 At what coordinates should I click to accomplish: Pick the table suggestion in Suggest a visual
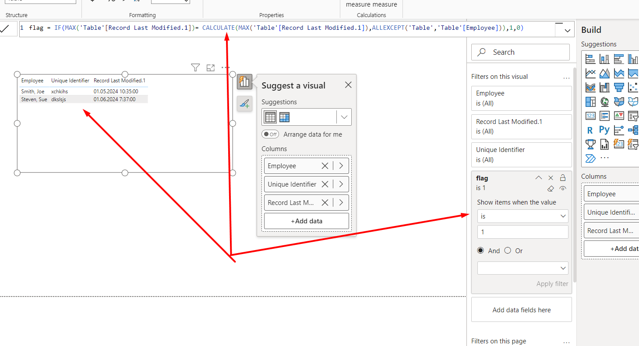point(270,117)
